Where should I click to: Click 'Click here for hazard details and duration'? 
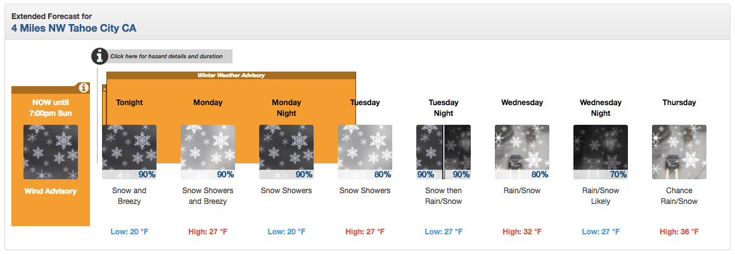[x=167, y=56]
